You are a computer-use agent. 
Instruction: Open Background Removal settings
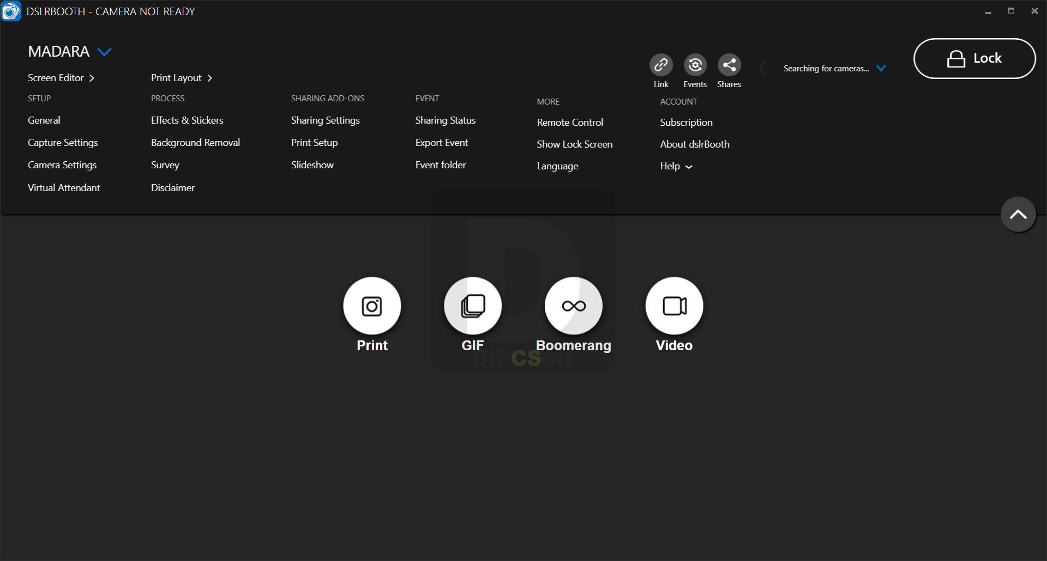point(195,143)
